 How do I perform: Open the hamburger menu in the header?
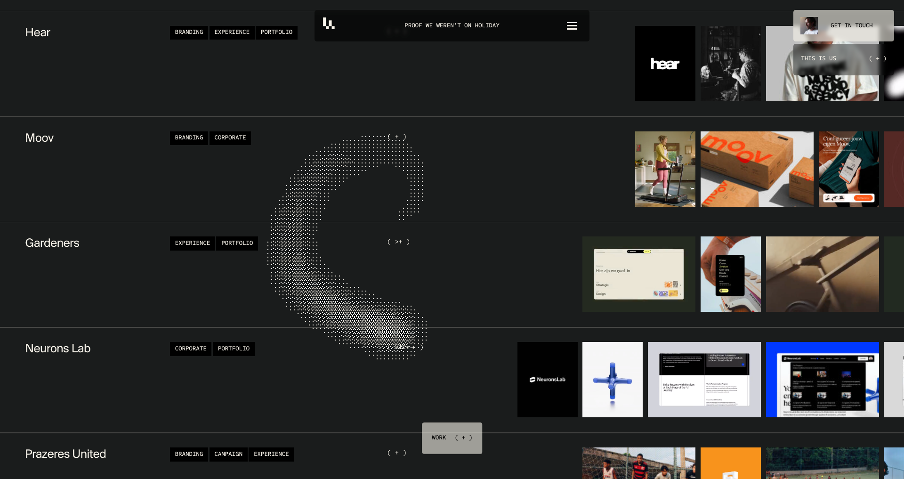click(x=572, y=26)
